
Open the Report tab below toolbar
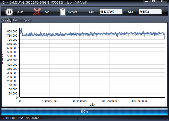[x=26, y=20]
